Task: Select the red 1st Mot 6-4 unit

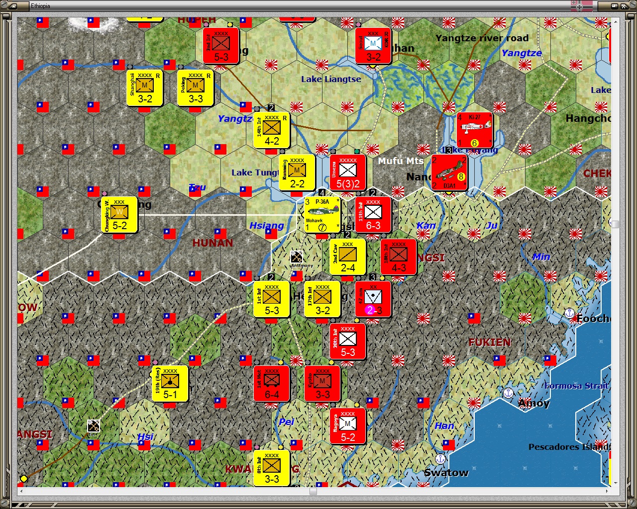Action: 272,384
